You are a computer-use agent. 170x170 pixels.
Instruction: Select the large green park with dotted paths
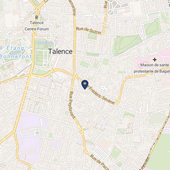point(126,45)
